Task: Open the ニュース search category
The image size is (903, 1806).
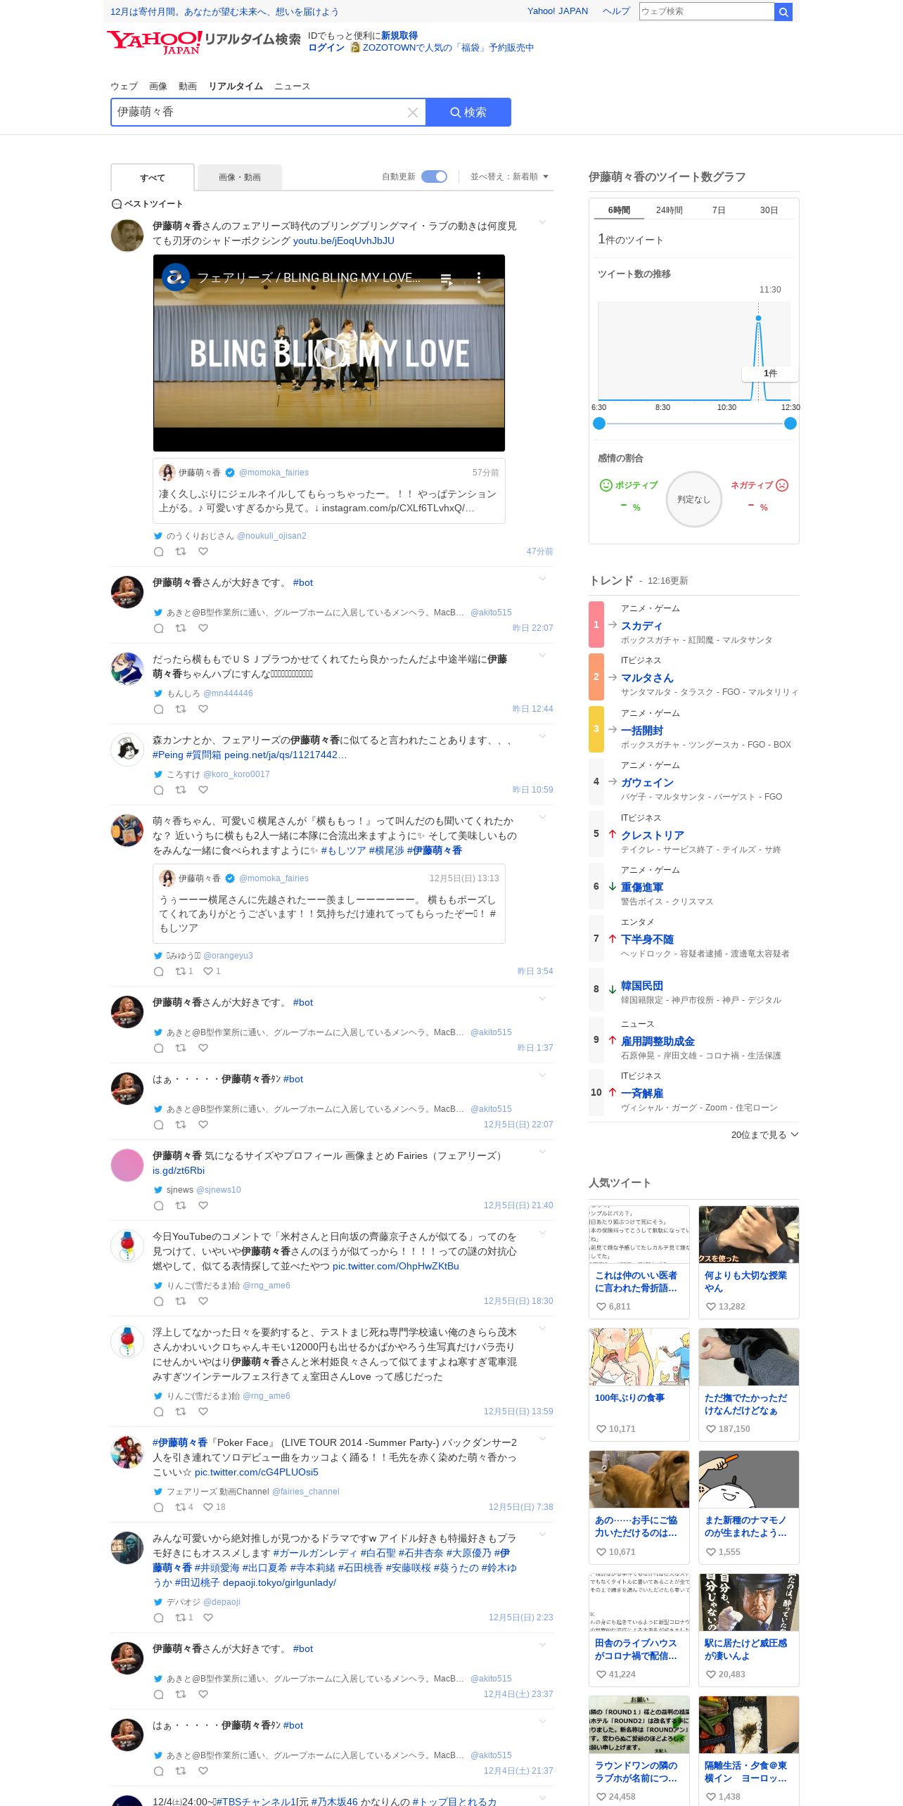Action: [x=292, y=87]
